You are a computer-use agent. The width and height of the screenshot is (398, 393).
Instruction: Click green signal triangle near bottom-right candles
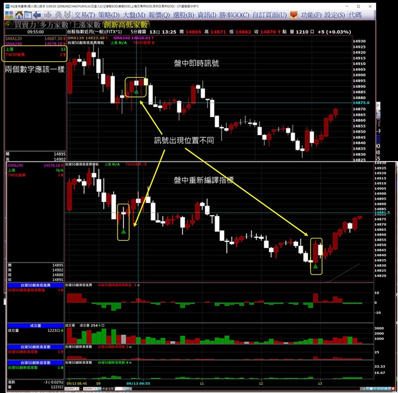coord(316,267)
